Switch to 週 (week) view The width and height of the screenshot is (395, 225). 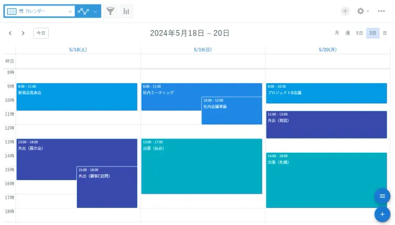click(x=348, y=33)
